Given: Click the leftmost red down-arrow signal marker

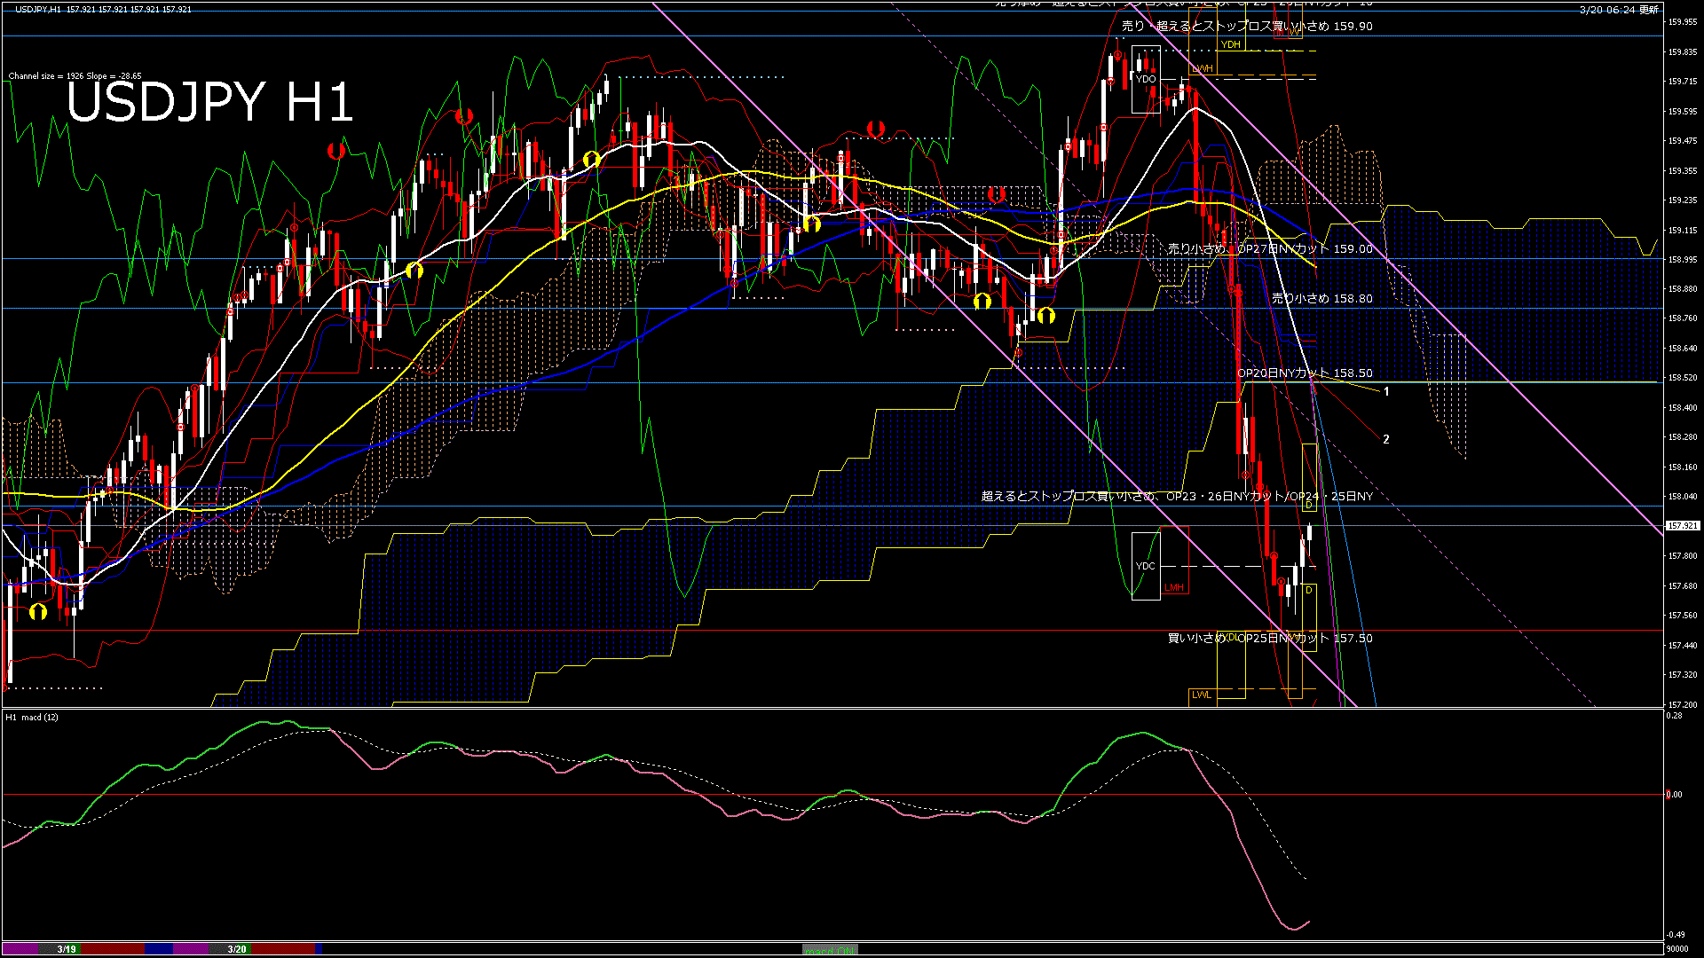Looking at the screenshot, I should click(335, 151).
